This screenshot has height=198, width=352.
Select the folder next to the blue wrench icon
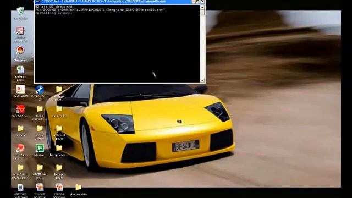[x=59, y=89]
